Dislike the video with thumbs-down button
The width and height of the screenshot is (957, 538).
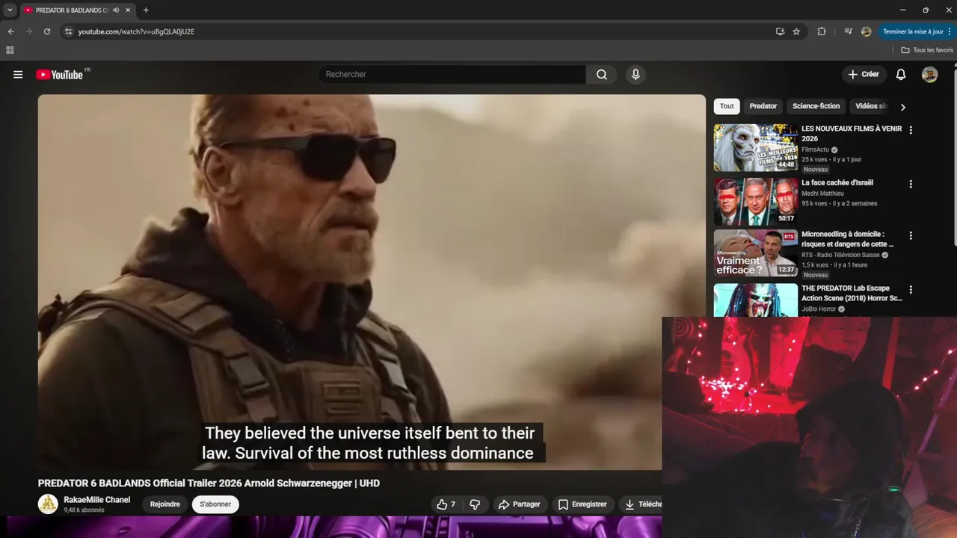pos(475,504)
